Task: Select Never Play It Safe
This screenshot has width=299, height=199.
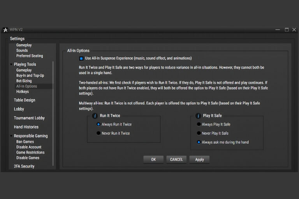Action: click(x=199, y=133)
